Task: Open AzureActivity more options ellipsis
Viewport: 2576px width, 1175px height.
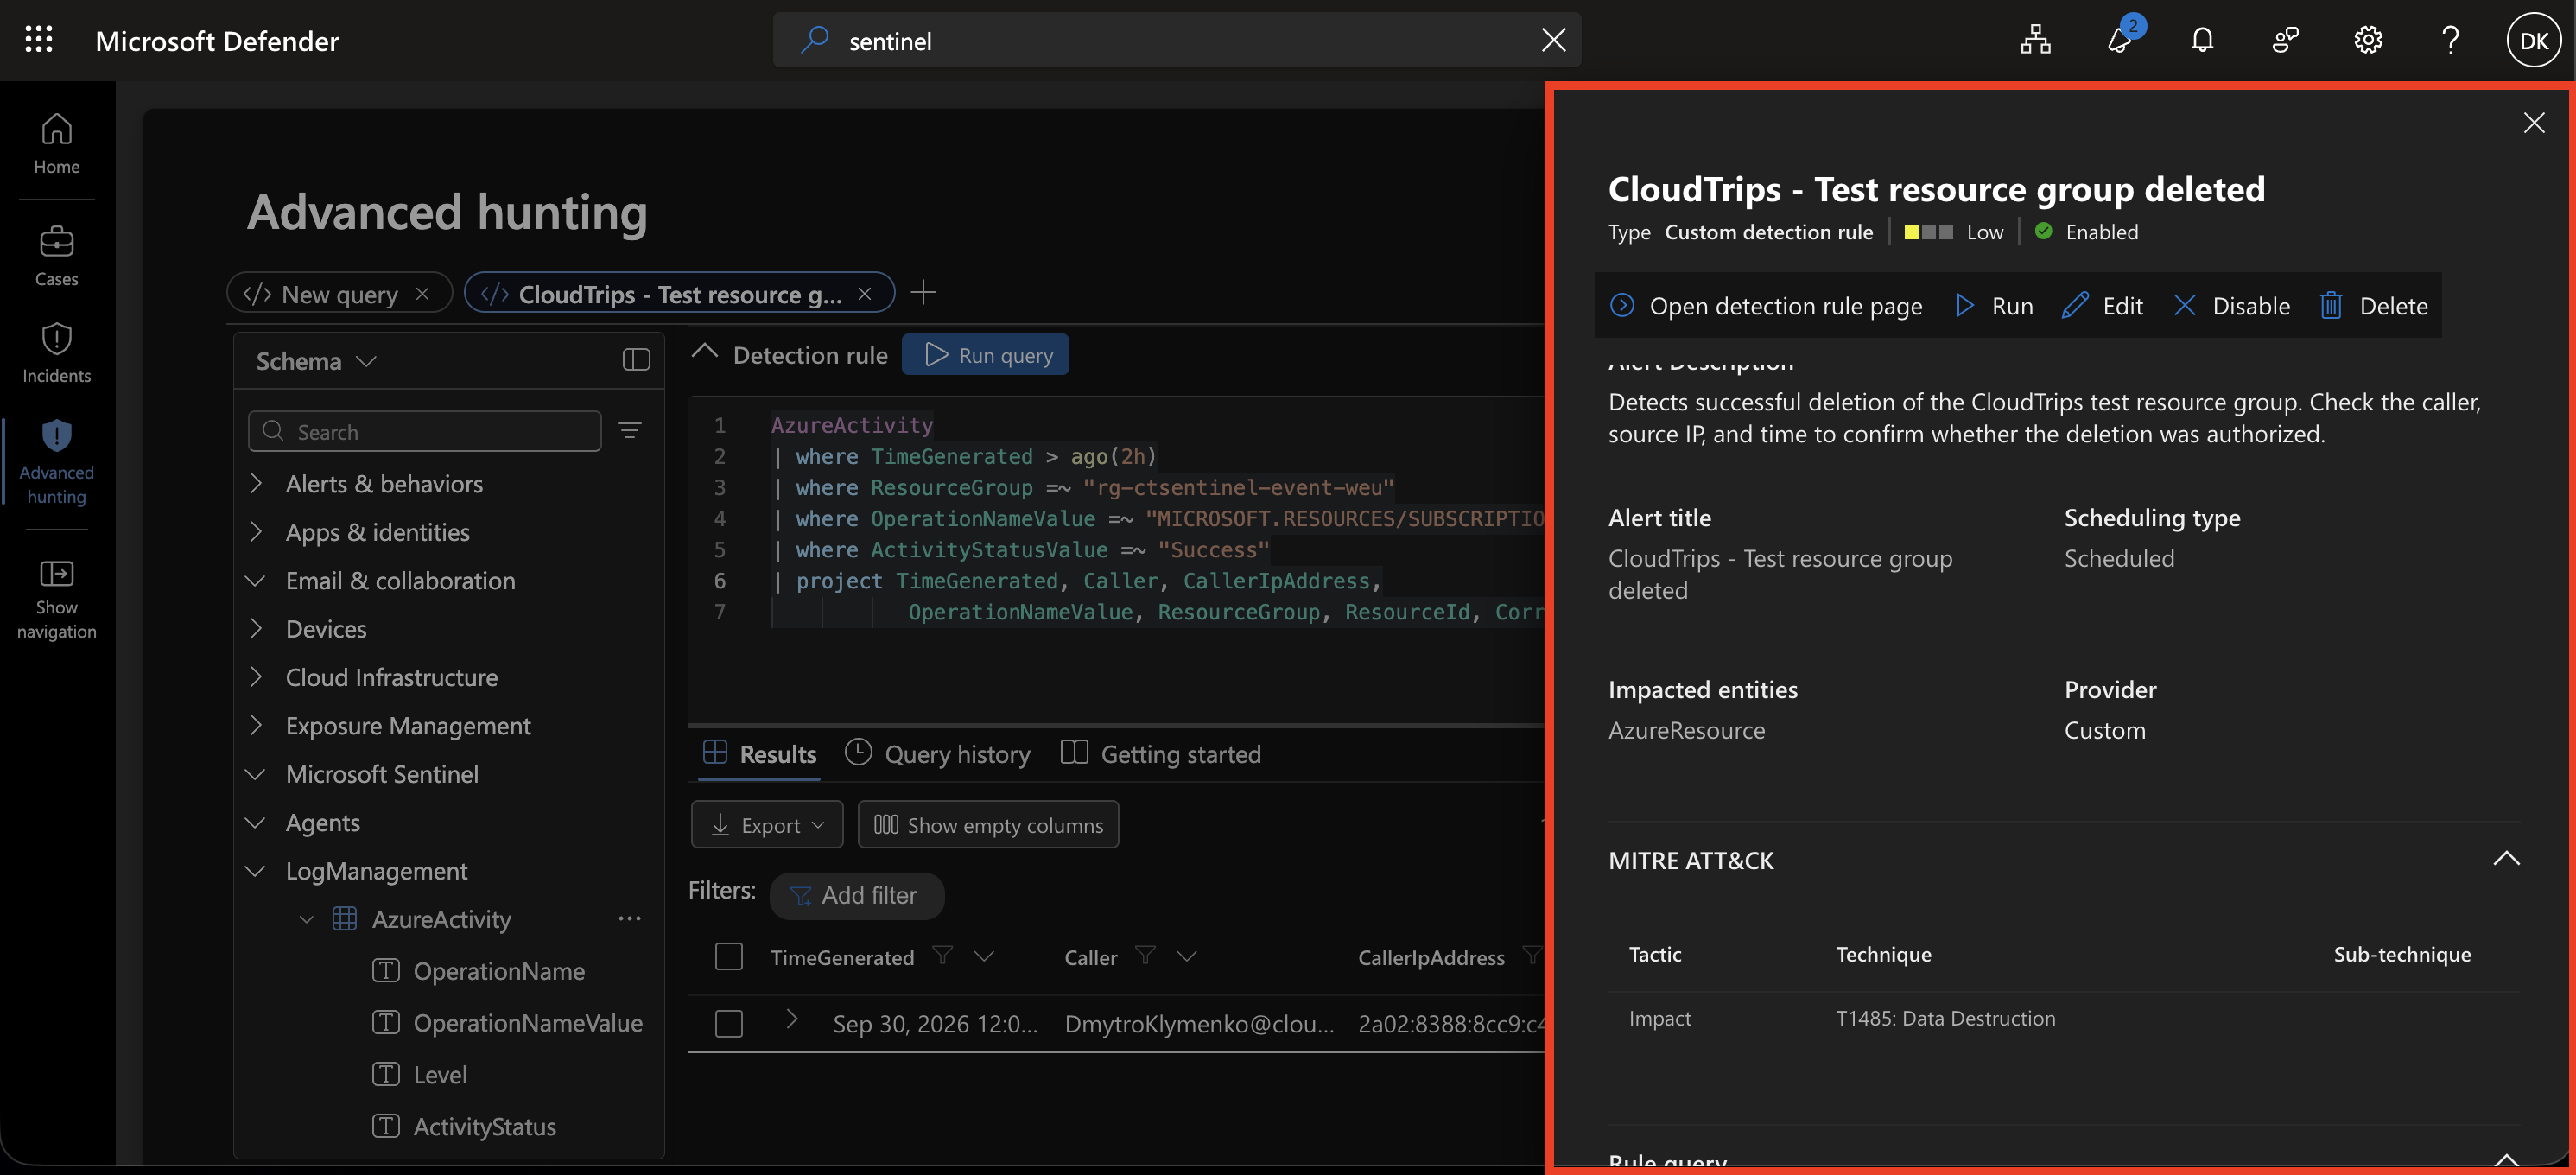Action: [629, 919]
